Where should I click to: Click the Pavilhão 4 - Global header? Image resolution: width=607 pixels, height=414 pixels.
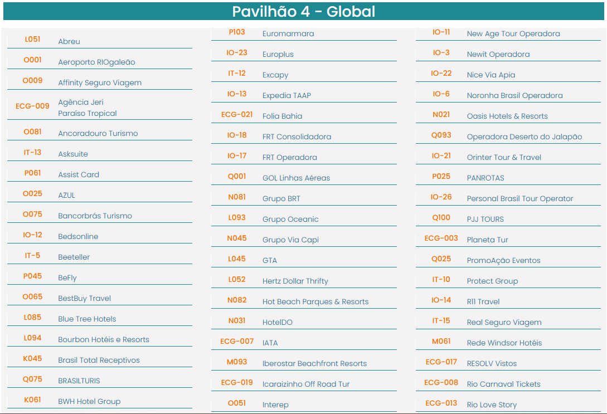pos(303,11)
